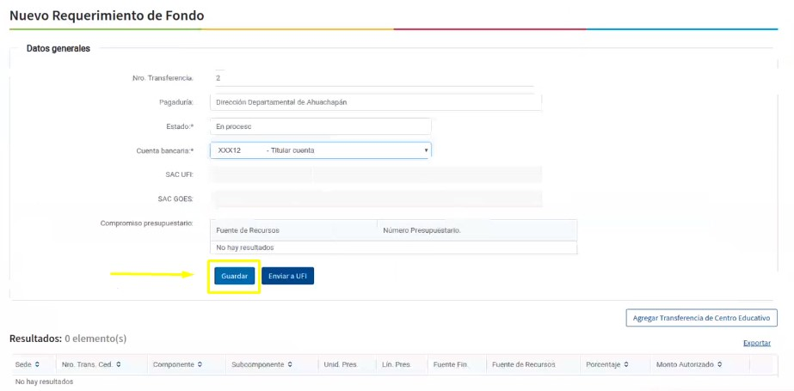Click the Unid. Pres column header
This screenshot has height=391, width=794.
tap(340, 364)
